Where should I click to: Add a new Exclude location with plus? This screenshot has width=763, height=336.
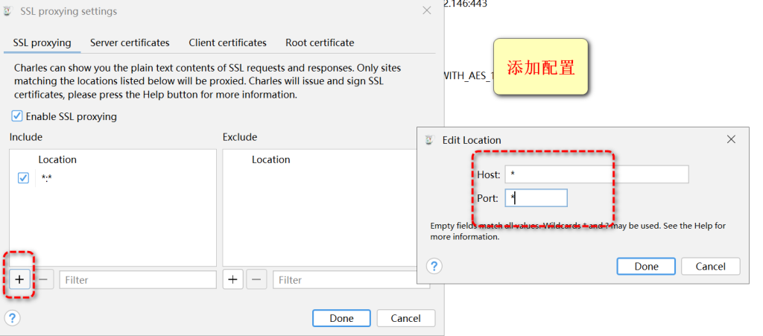(x=233, y=279)
